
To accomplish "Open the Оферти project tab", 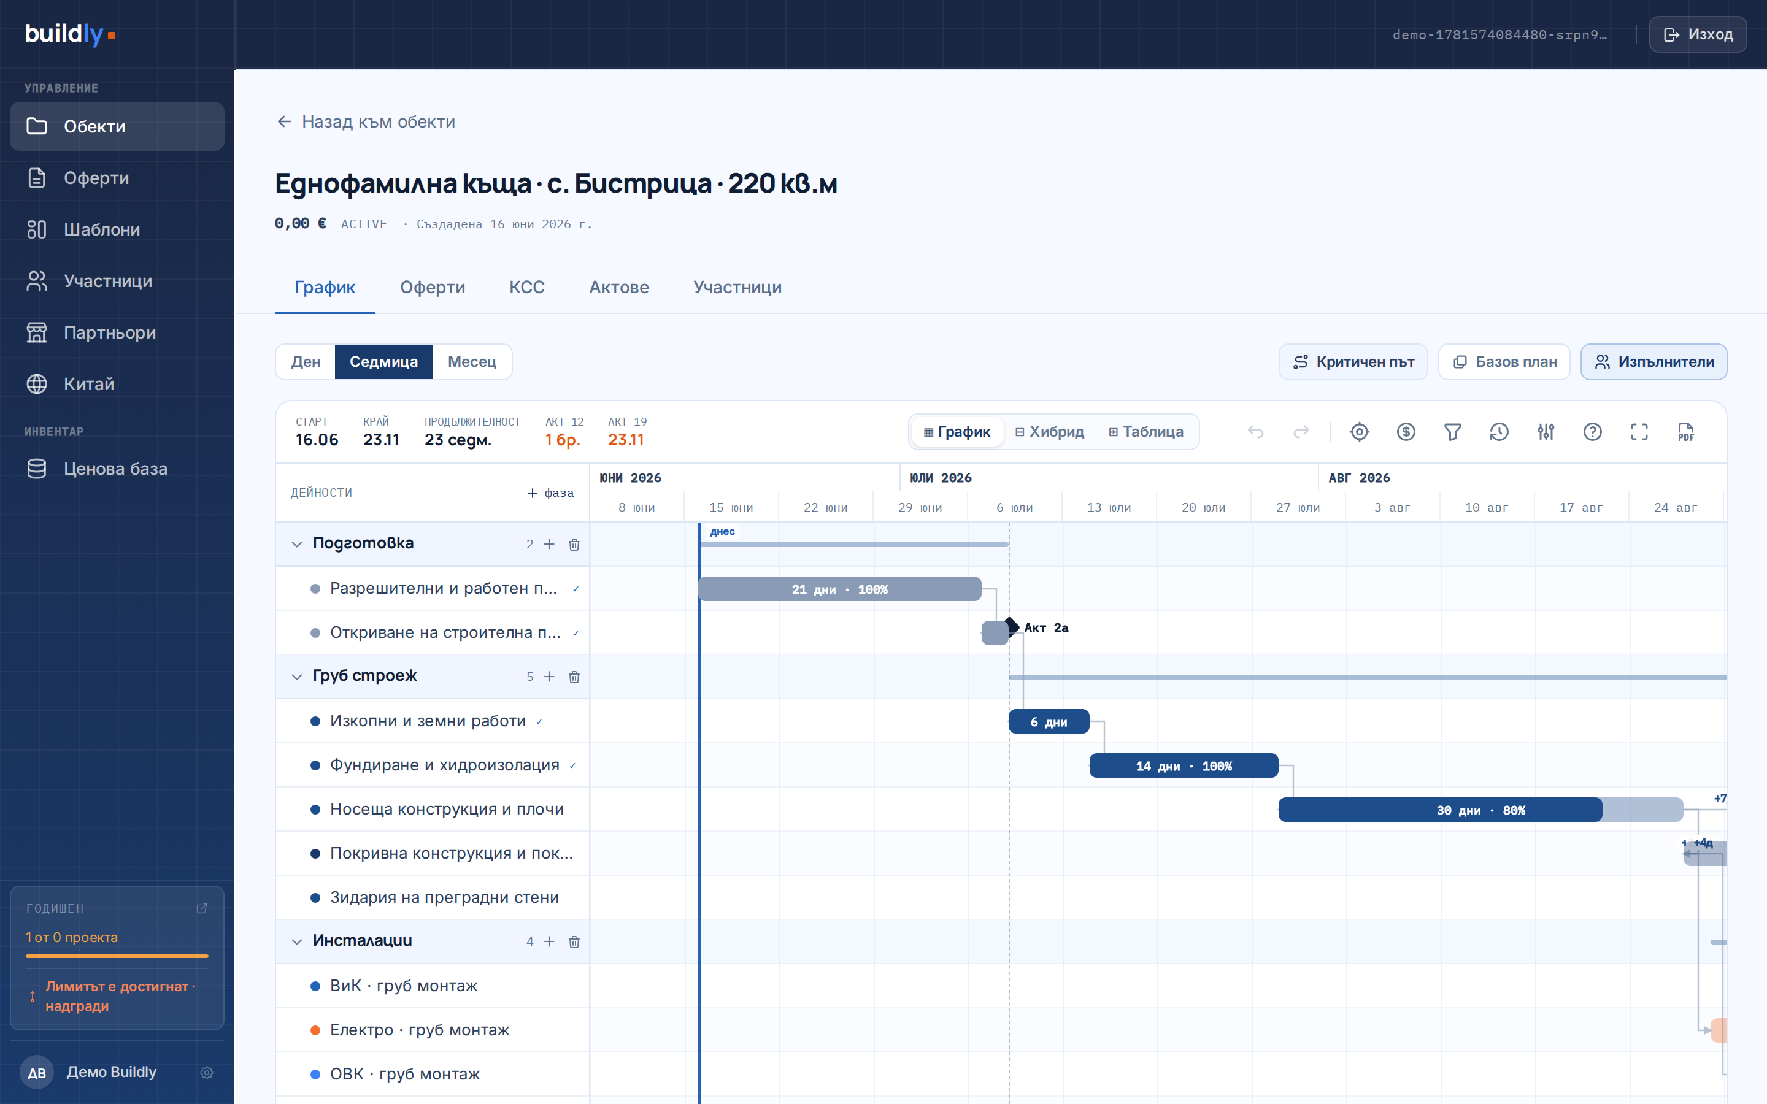I will (433, 288).
